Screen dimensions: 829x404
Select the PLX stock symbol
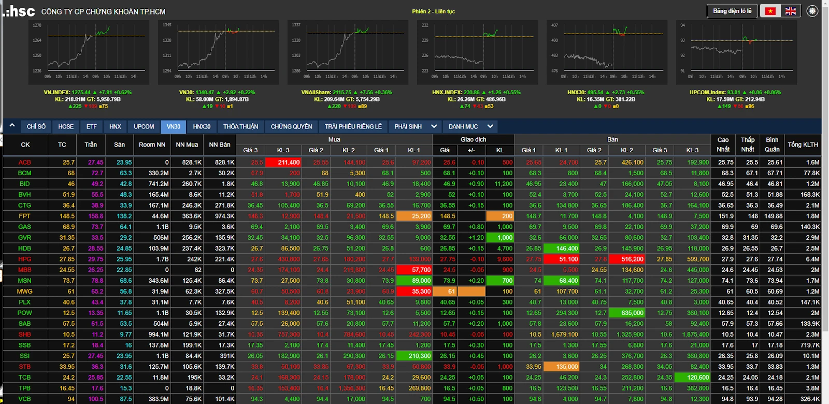[25, 302]
